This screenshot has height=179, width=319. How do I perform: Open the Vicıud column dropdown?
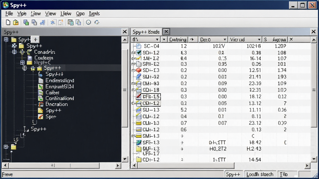tap(259, 39)
